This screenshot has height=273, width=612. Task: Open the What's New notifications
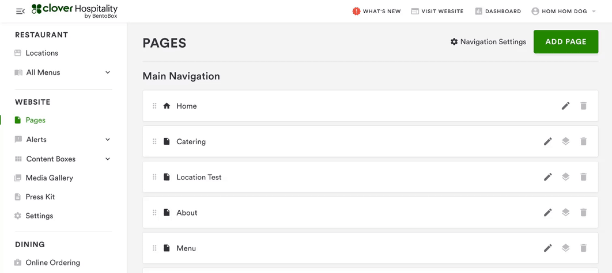click(376, 11)
